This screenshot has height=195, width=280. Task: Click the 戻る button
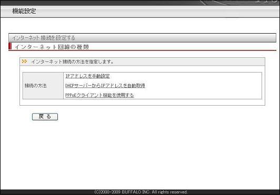[x=45, y=117]
